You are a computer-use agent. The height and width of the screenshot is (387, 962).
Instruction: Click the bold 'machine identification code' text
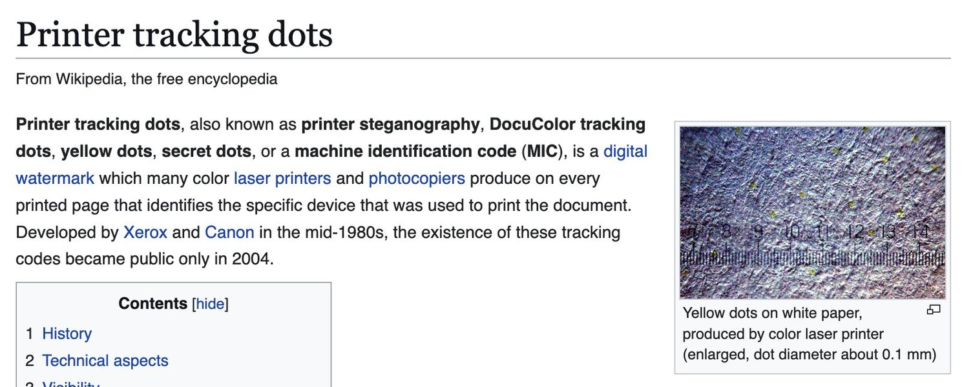405,152
